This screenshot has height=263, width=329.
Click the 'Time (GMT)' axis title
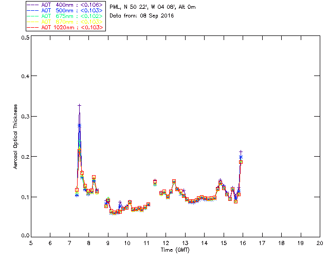(x=175, y=250)
